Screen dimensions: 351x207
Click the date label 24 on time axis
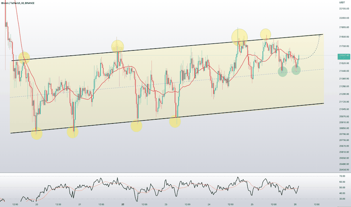(209, 204)
